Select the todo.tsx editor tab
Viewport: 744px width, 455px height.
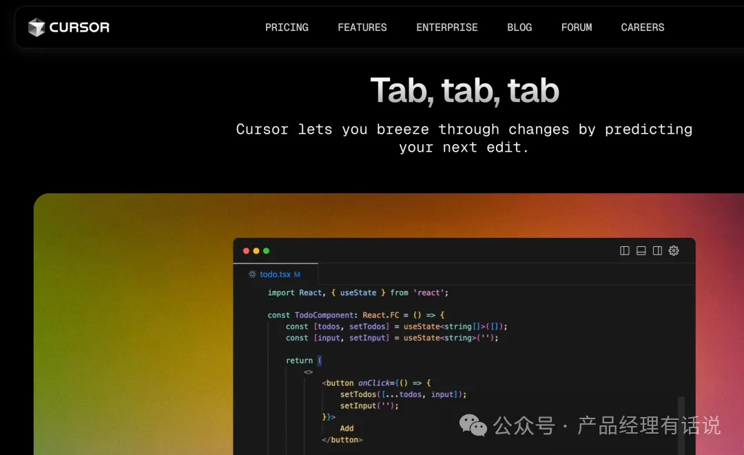(275, 274)
